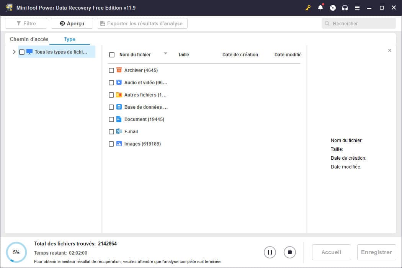Click the Images category icon

[119, 144]
